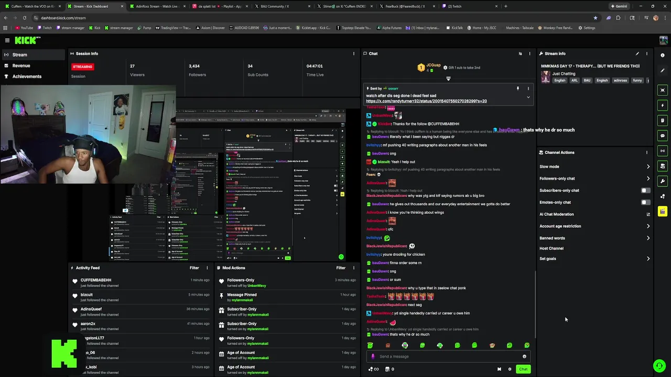Open YouTube bookmark in bookmarks bar
This screenshot has width=671, height=377.
click(x=24, y=28)
